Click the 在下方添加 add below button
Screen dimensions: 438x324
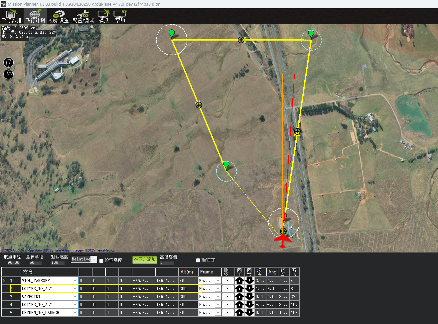[x=145, y=259]
